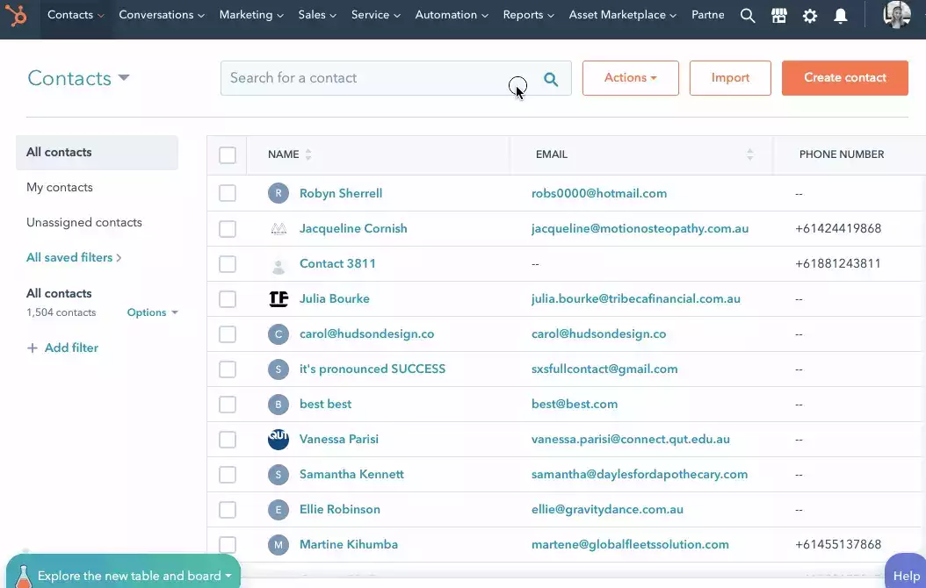Image resolution: width=926 pixels, height=588 pixels.
Task: Check the box beside Vanessa Parisi
Action: click(x=228, y=440)
